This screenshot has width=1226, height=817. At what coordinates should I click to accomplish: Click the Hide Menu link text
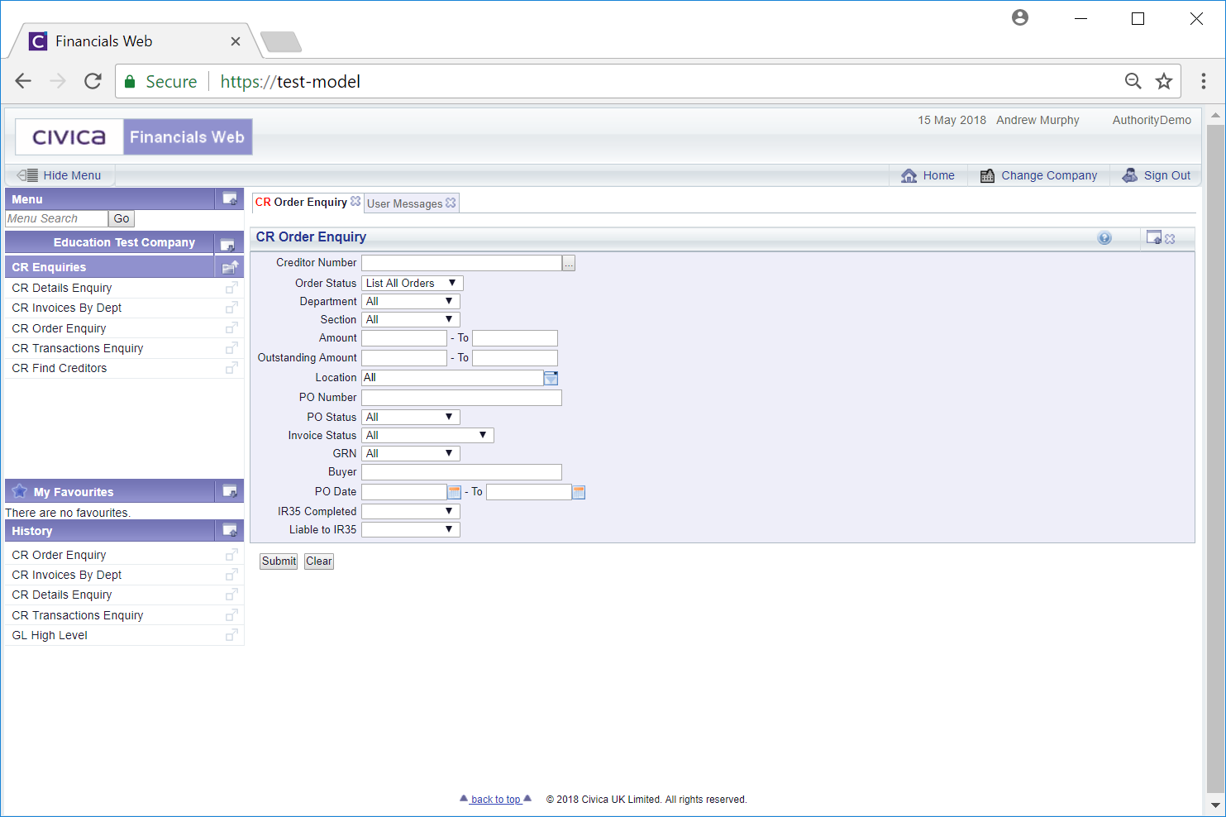[72, 175]
